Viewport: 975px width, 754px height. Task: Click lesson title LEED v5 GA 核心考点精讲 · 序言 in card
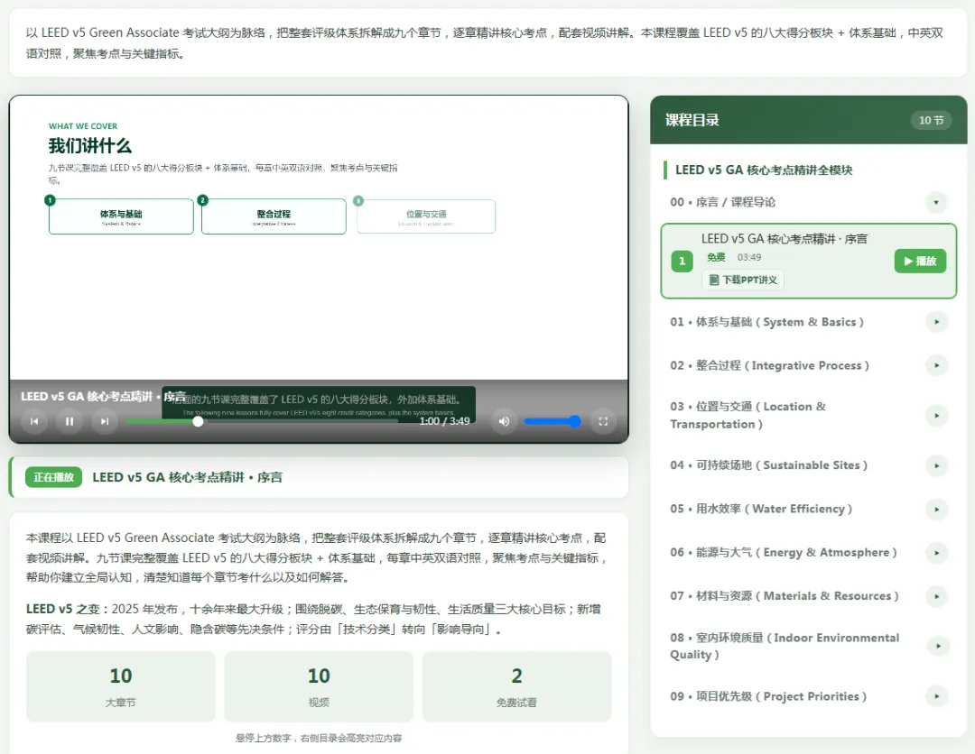point(785,238)
